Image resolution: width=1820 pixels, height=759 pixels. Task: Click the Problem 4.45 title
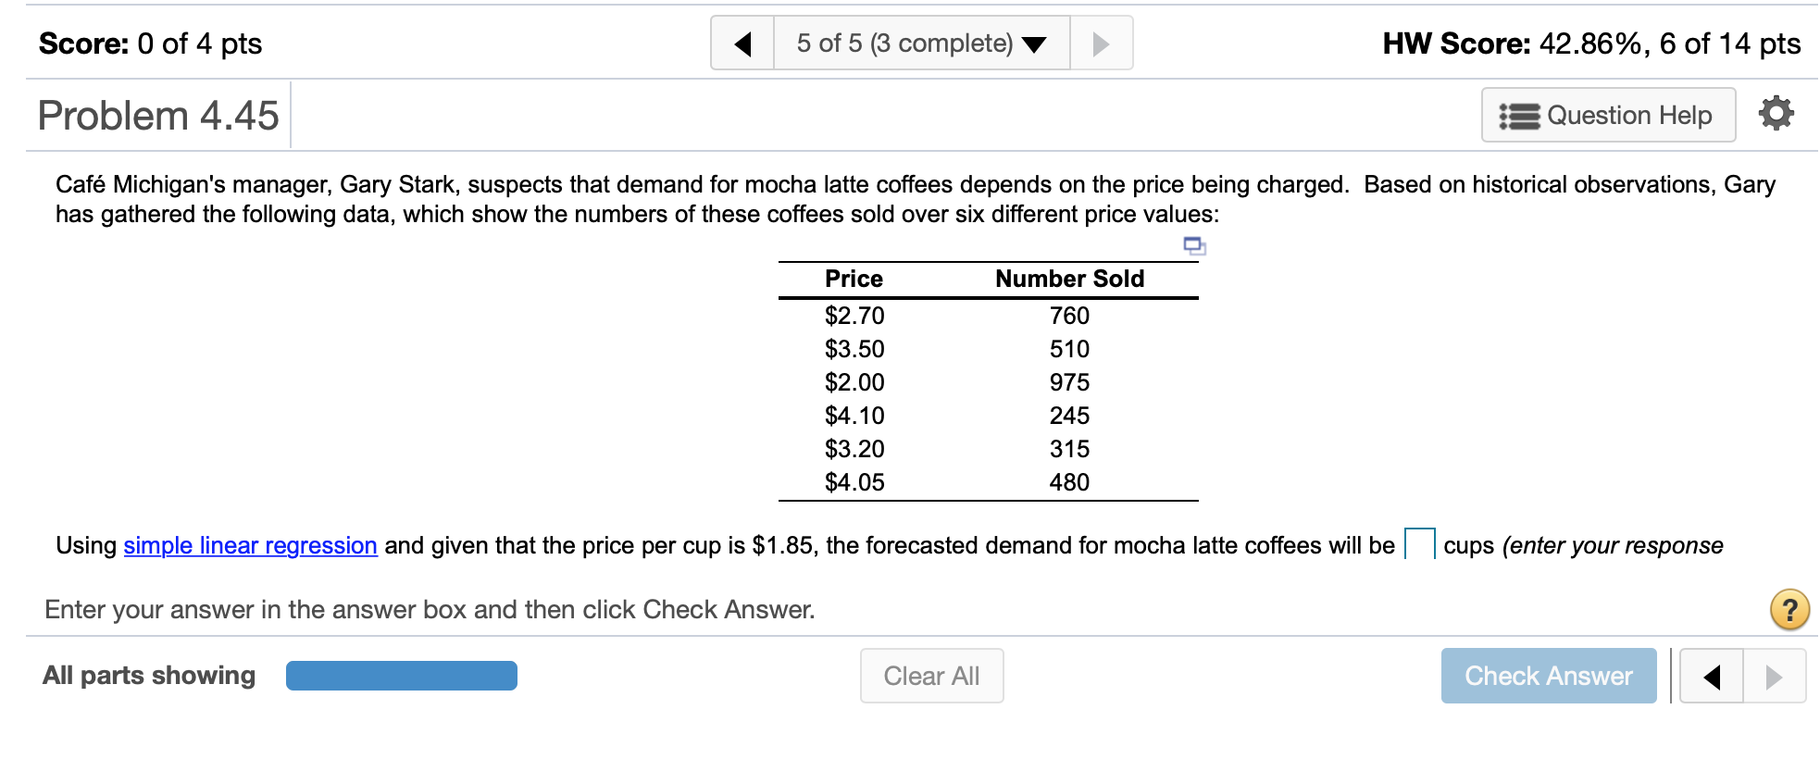158,116
